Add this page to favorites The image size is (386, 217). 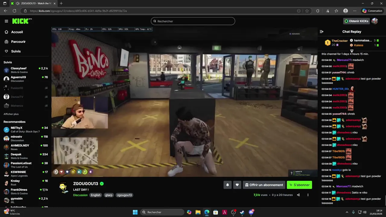[307, 11]
